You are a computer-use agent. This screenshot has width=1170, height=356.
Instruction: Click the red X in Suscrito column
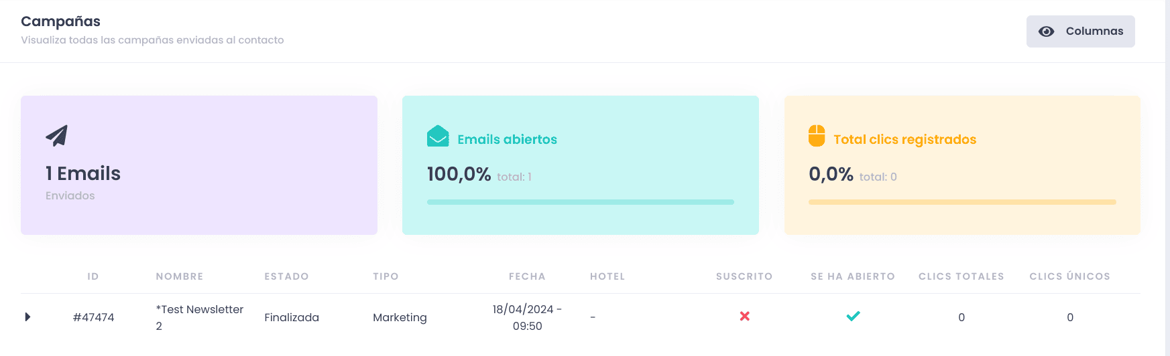click(x=744, y=316)
